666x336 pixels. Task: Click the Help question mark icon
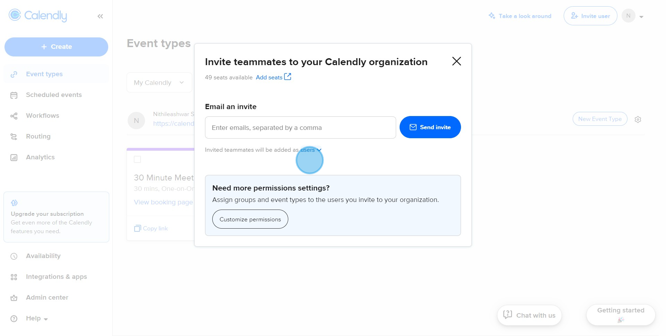click(14, 319)
